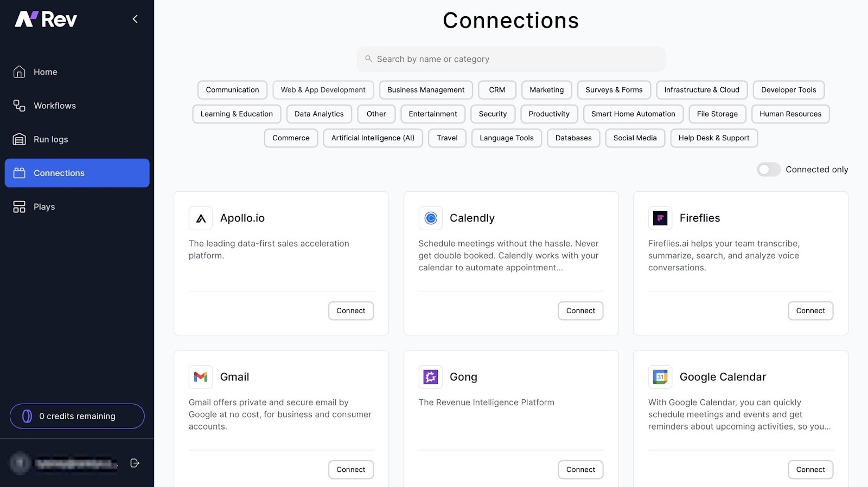The image size is (868, 487).
Task: Click the credits ring icon
Action: [27, 416]
